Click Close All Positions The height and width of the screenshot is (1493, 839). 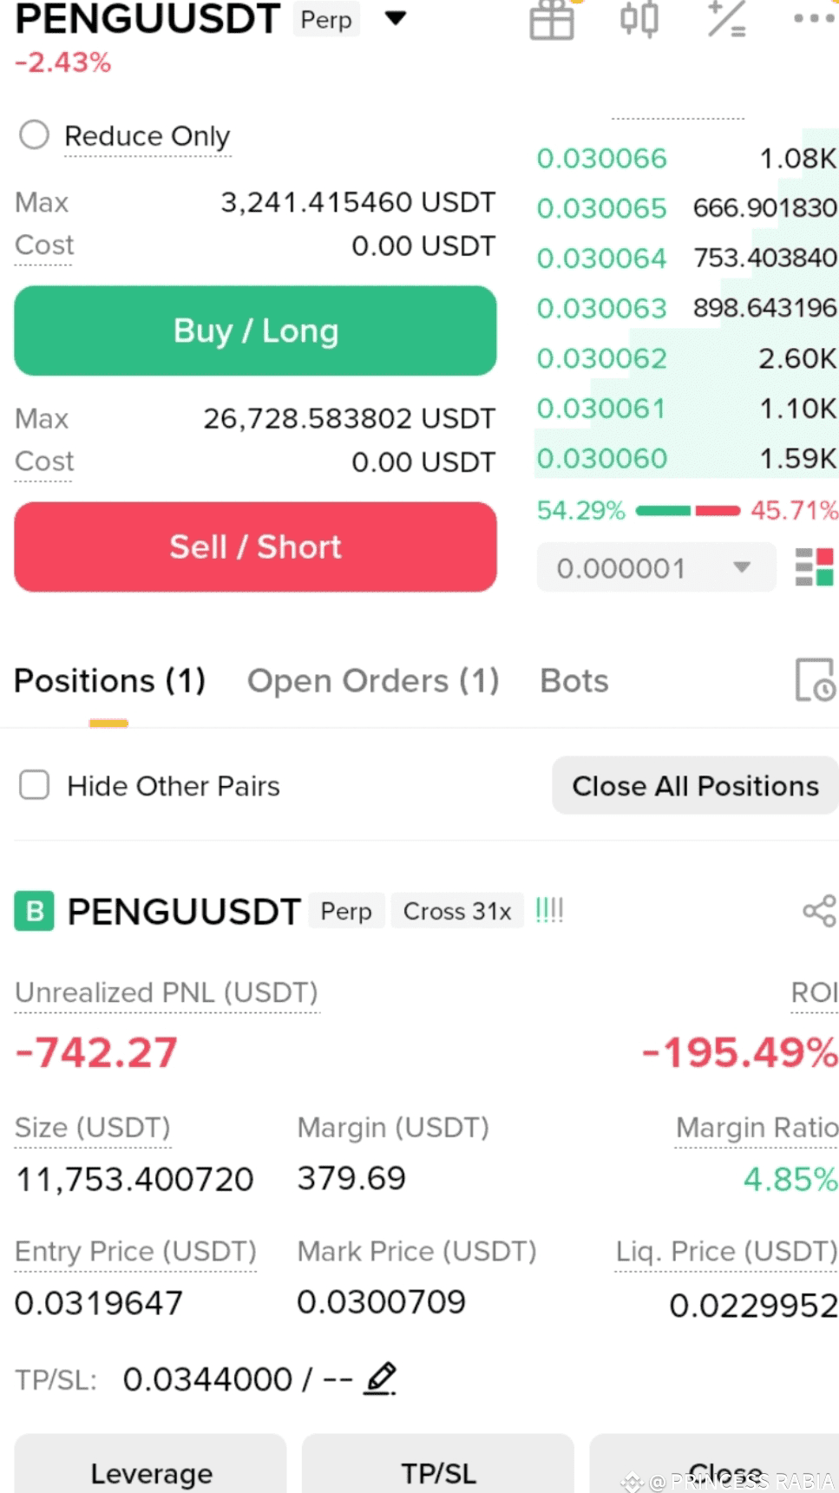point(695,785)
